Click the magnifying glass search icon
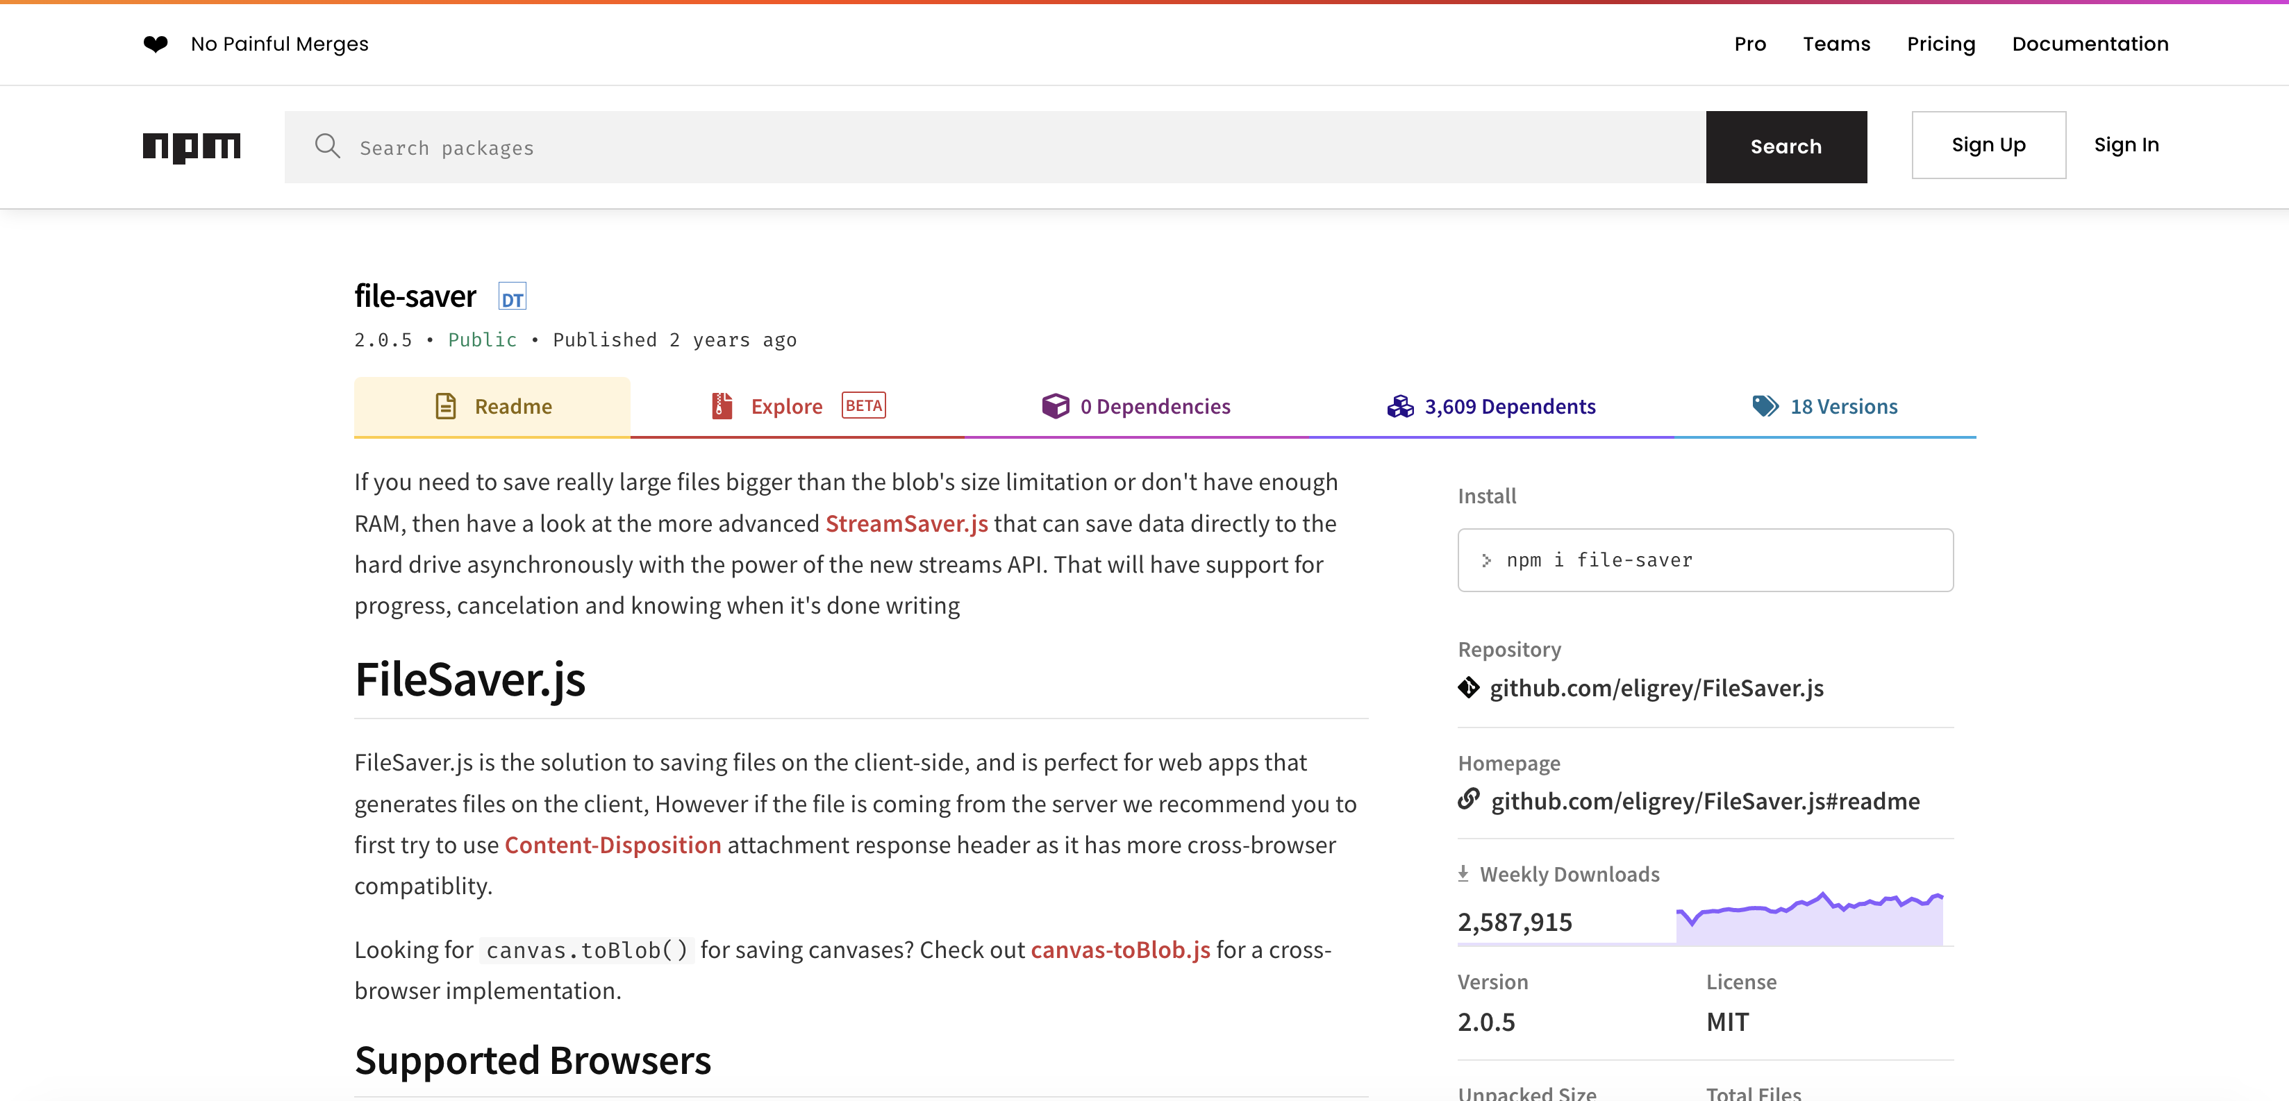 point(327,146)
